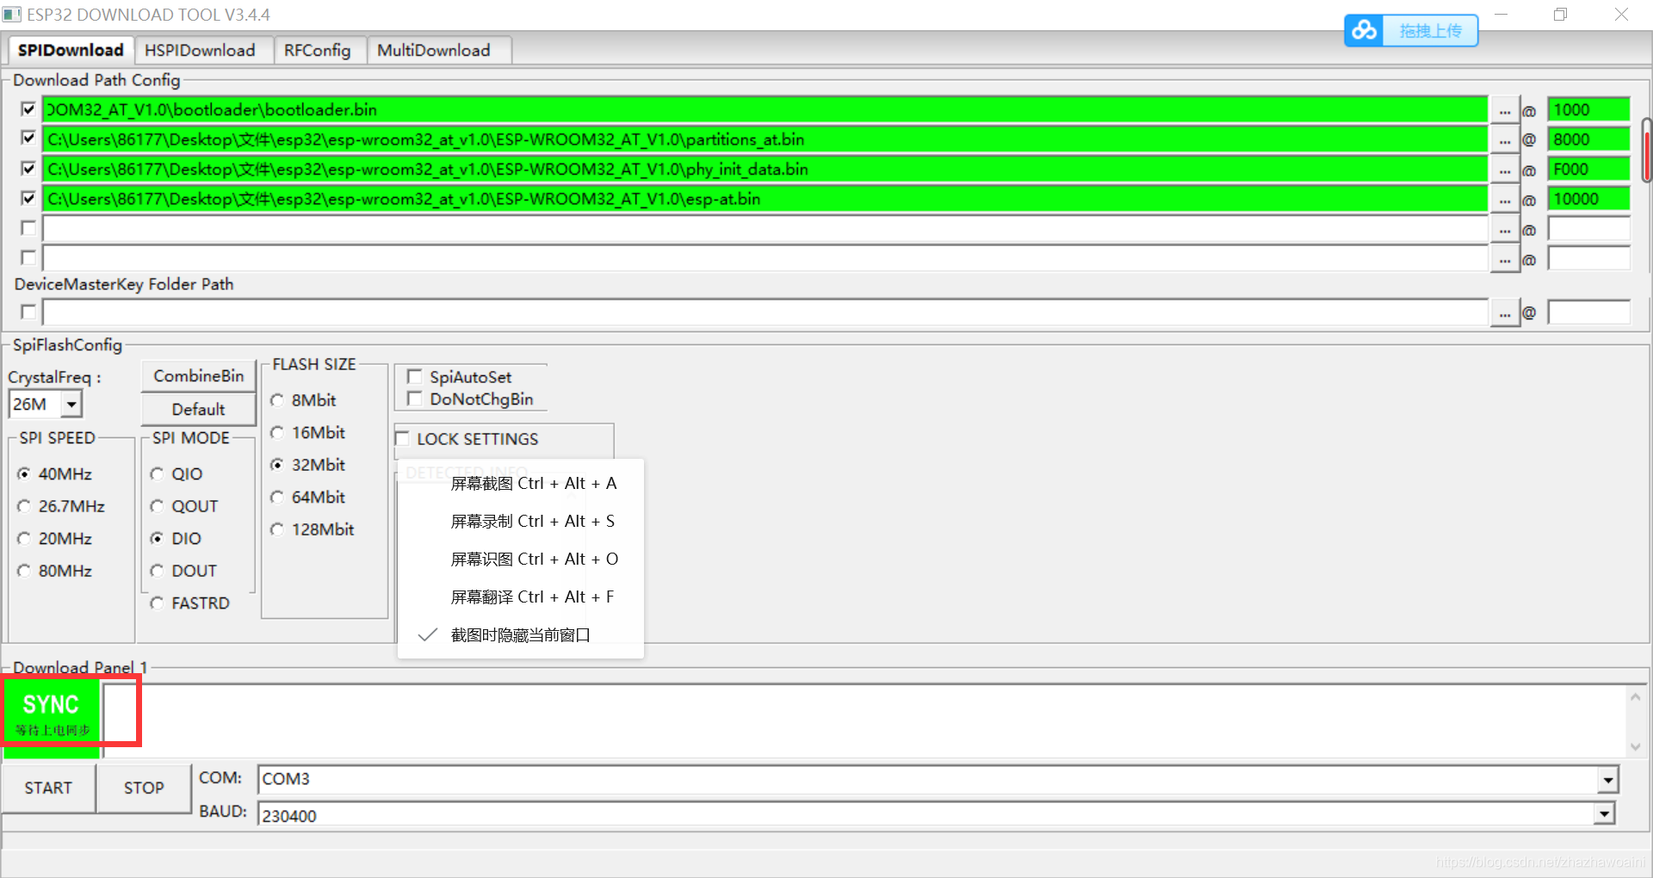Click the 8000 address offset field
The height and width of the screenshot is (878, 1653).
pos(1589,139)
